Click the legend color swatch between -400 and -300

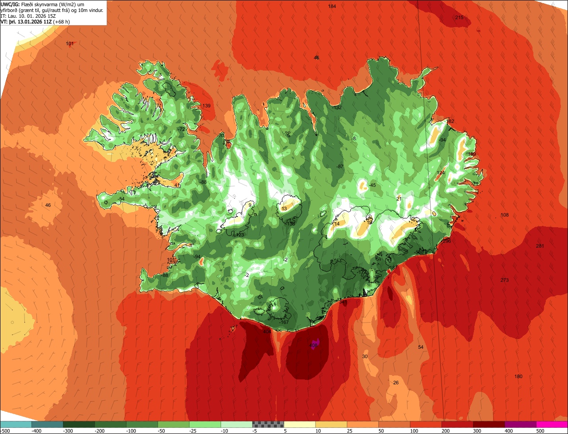click(x=47, y=424)
